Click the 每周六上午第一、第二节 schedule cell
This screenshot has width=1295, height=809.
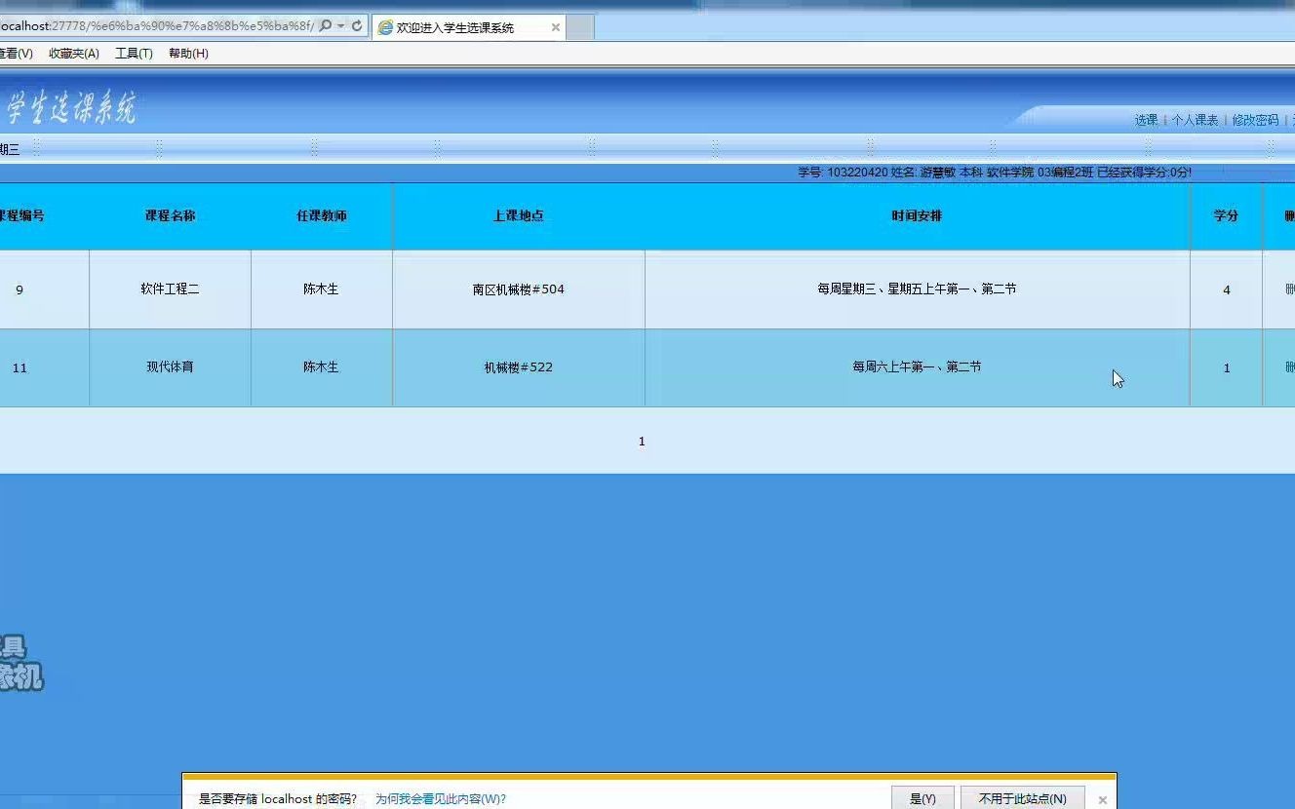pyautogui.click(x=917, y=367)
